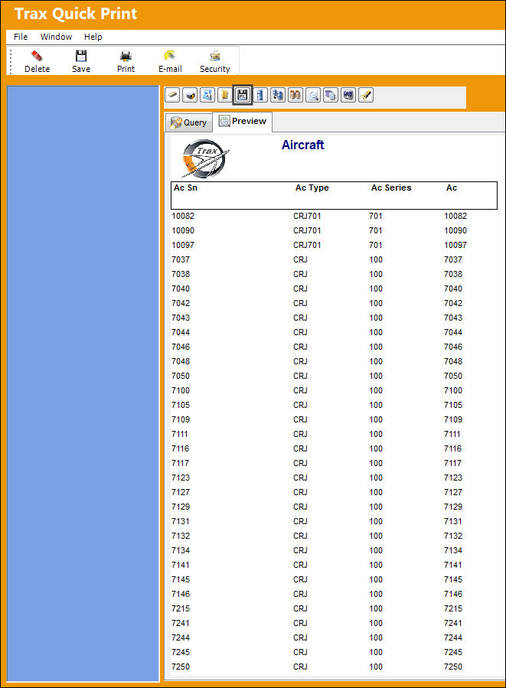Click CRJ type in the 7038 row
The height and width of the screenshot is (688, 506).
pyautogui.click(x=301, y=274)
